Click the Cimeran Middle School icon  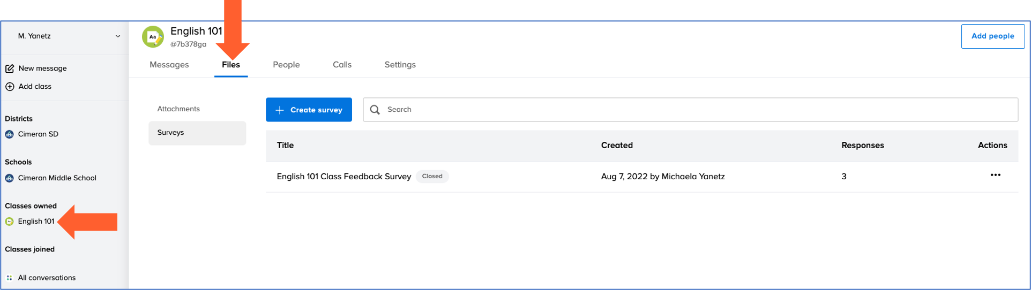tap(10, 178)
